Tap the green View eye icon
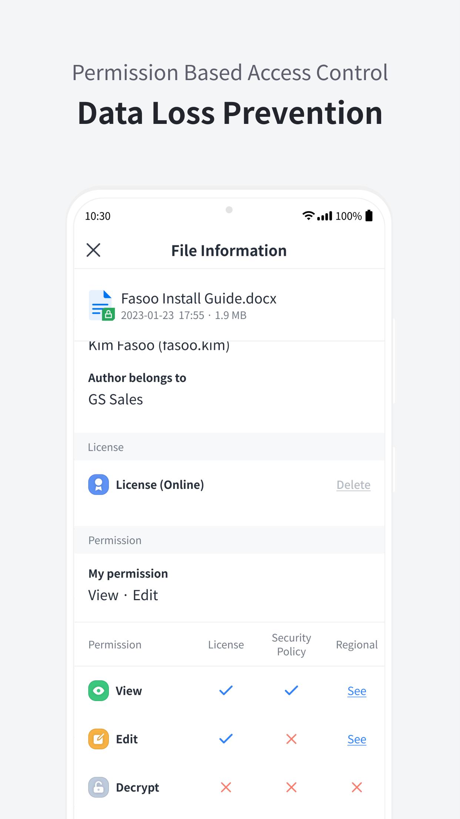 tap(99, 691)
